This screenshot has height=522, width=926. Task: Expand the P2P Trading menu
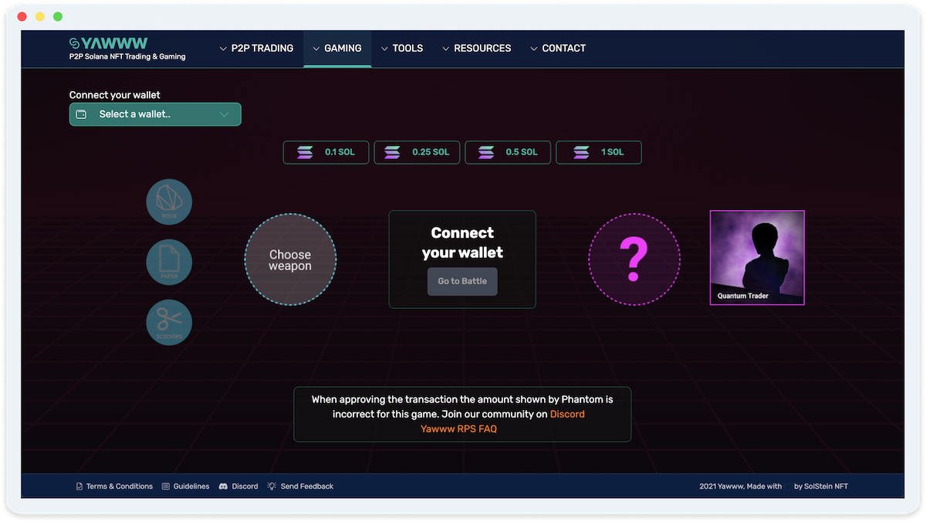tap(256, 48)
